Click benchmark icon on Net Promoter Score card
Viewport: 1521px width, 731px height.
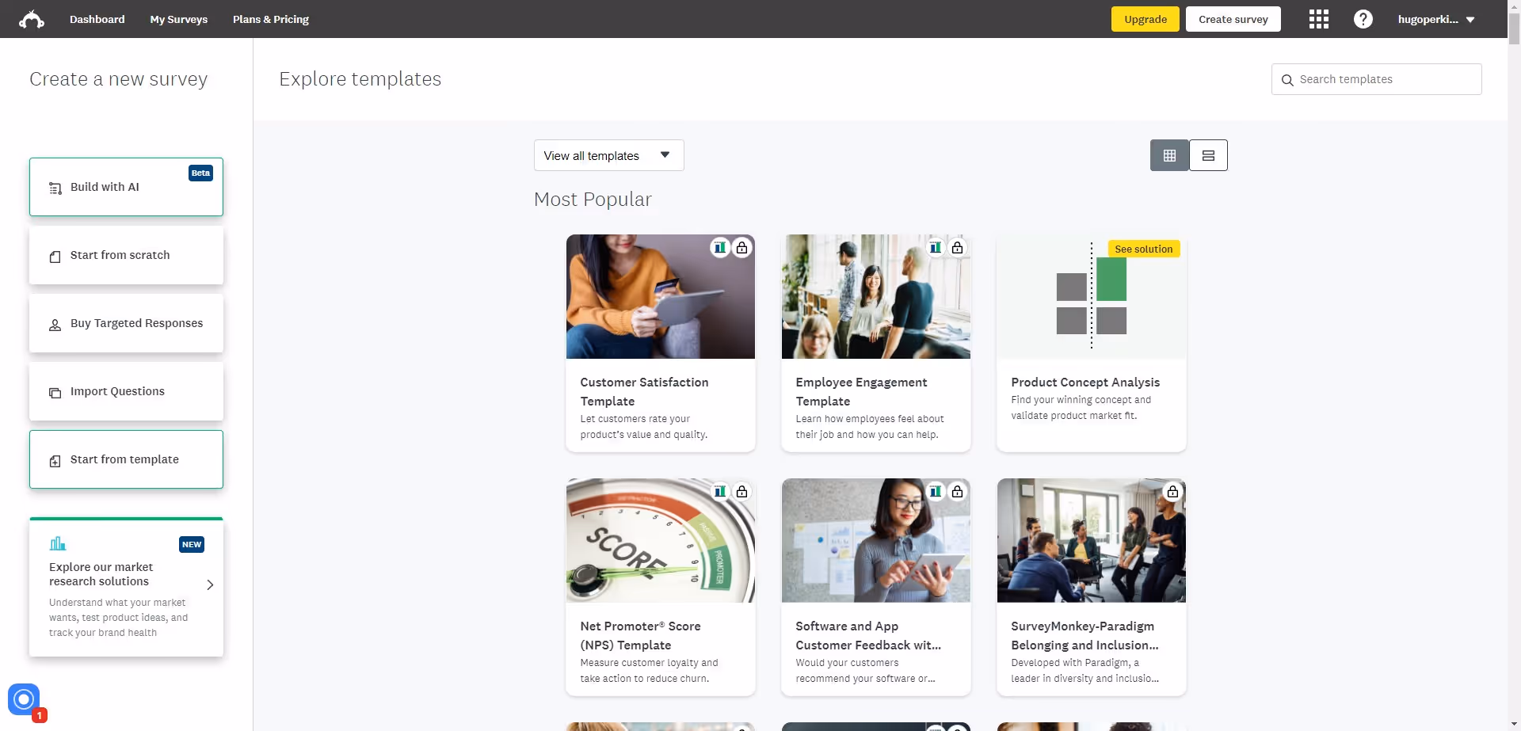(720, 492)
